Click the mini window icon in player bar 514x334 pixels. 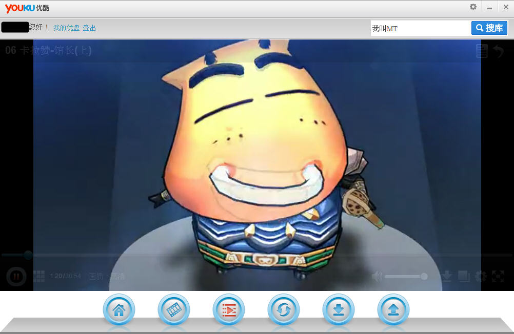(464, 276)
